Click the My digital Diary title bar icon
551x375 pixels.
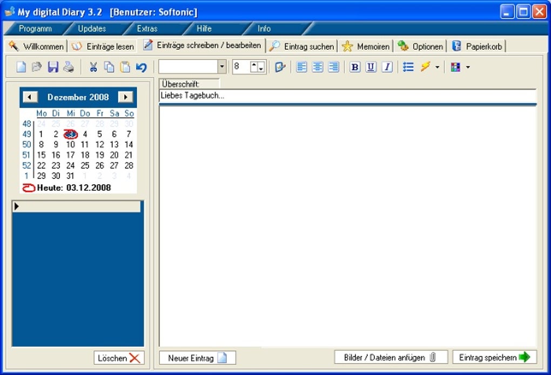pos(10,11)
